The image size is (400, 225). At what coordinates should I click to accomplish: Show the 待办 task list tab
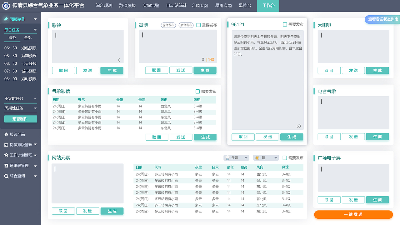pyautogui.click(x=12, y=38)
